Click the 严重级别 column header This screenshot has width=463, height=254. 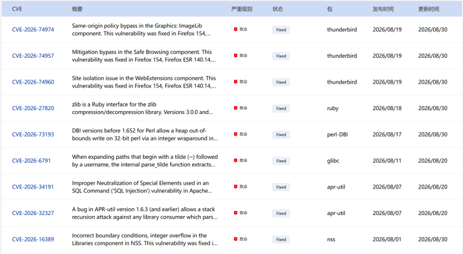241,9
